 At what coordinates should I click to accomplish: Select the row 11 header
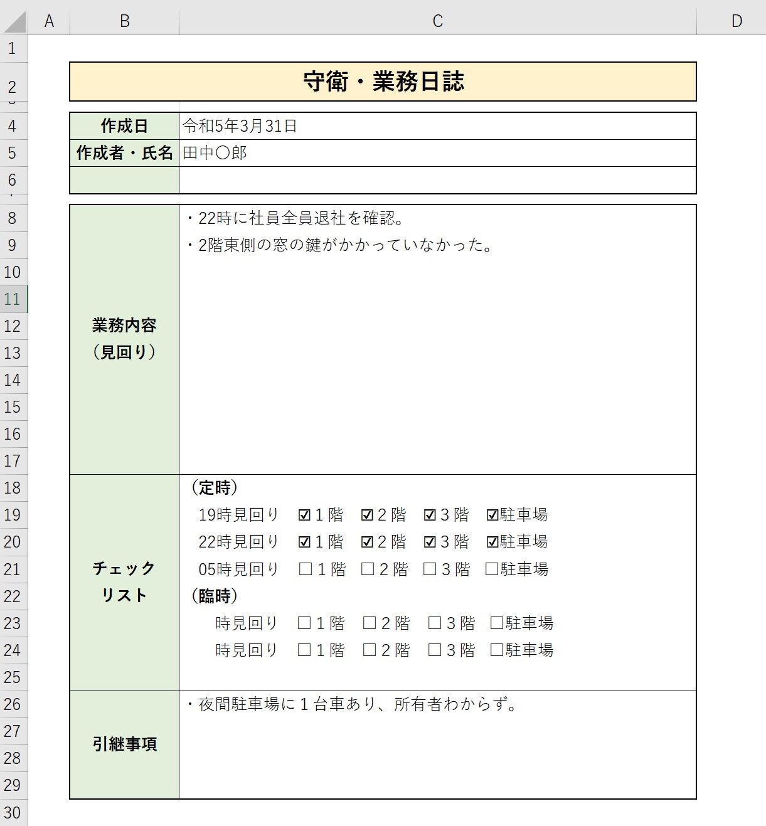pos(13,299)
